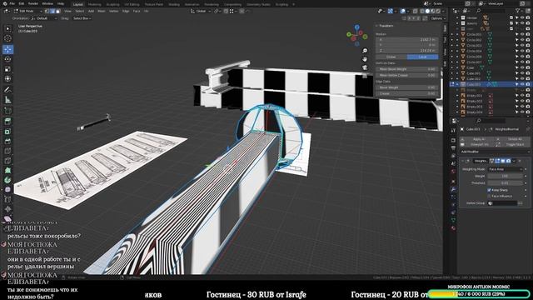The width and height of the screenshot is (533, 300).
Task: Toggle visibility eye for Cube.002
Action: pos(522,79)
